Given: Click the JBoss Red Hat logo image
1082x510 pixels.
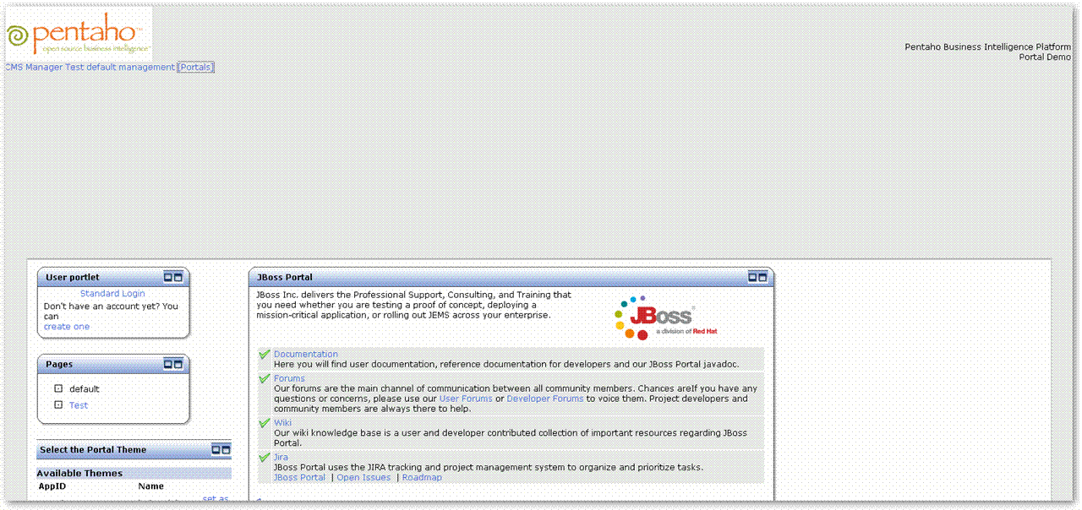Looking at the screenshot, I should (x=666, y=317).
